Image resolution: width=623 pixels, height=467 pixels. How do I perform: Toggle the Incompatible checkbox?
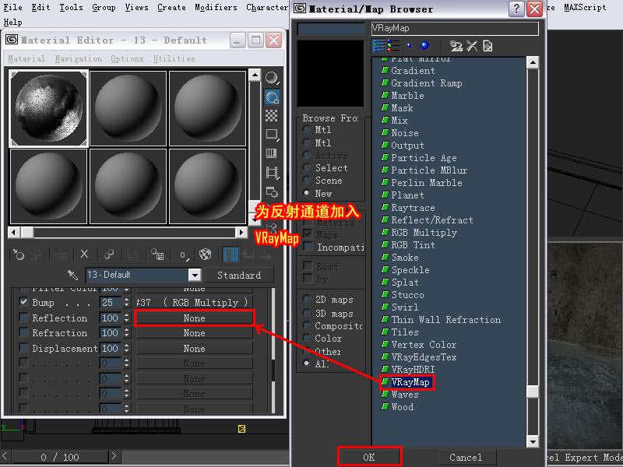coord(308,247)
